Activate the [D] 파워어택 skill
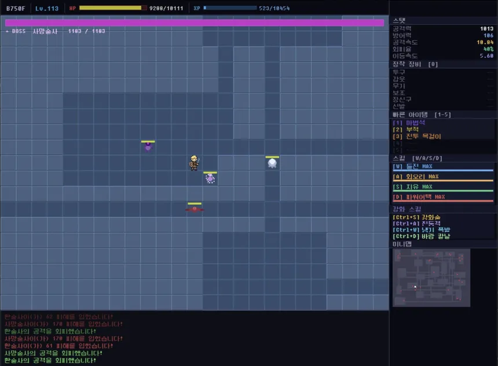 click(443, 197)
